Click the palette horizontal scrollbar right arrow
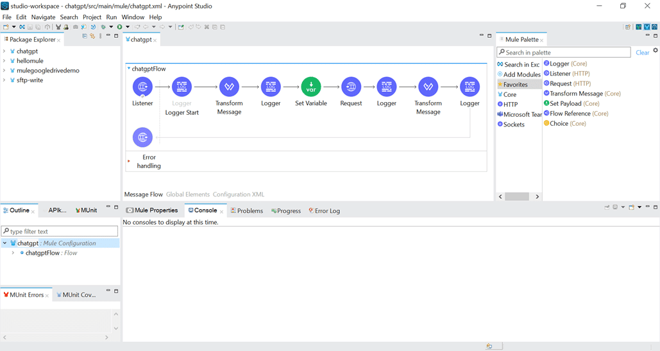This screenshot has height=351, width=660. [x=537, y=196]
